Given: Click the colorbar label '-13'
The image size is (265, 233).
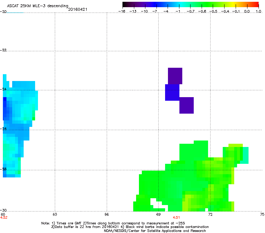Looking at the screenshot, I should point(133,11).
